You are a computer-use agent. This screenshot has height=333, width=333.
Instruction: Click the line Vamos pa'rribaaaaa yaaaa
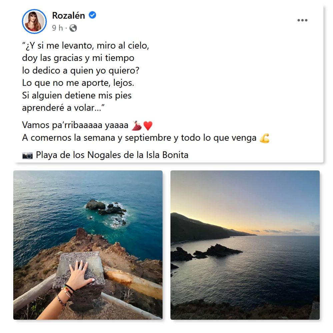75,125
